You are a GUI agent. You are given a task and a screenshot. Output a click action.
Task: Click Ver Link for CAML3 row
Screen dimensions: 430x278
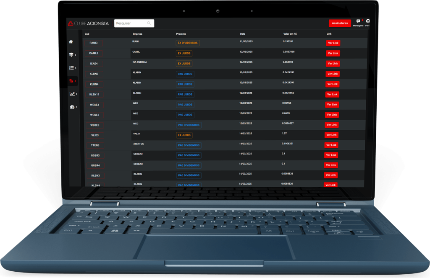coord(333,53)
